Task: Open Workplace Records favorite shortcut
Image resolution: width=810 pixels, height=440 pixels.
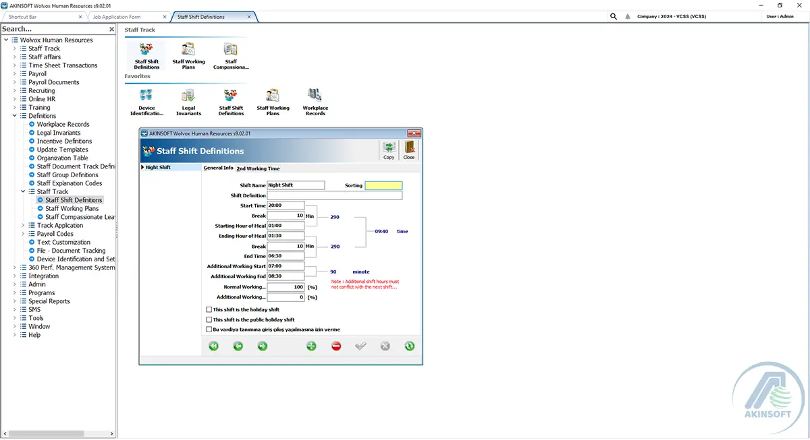Action: [x=315, y=102]
